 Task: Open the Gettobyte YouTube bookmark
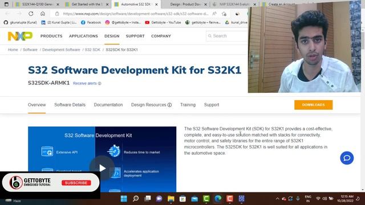pos(163,22)
